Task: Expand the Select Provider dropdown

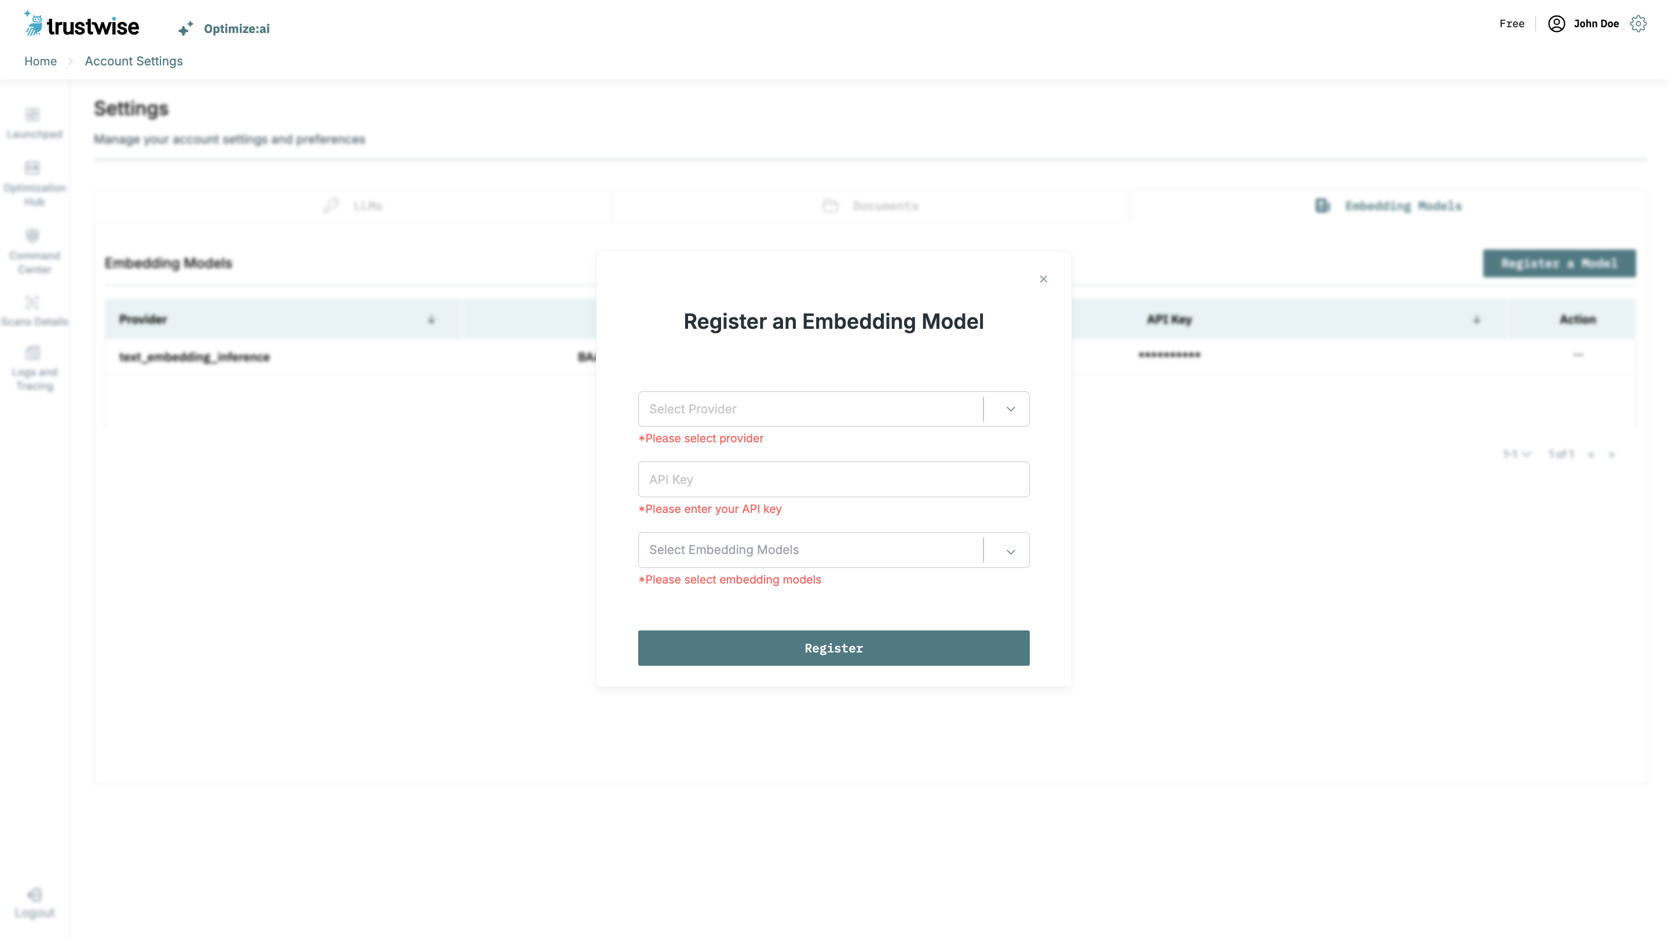Action: (810, 409)
